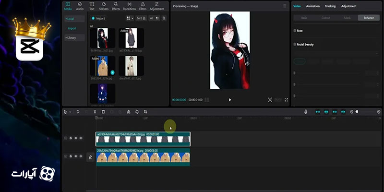
Task: Select the Enhance sub-tab
Action: (369, 18)
